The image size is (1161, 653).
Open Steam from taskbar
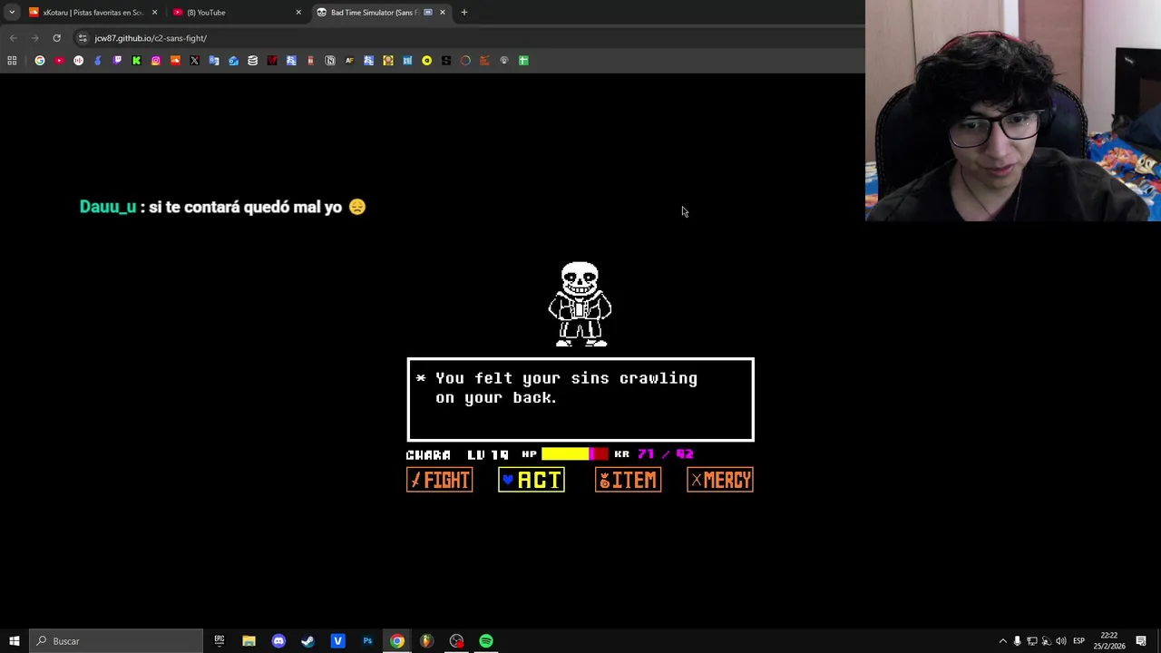pos(307,641)
